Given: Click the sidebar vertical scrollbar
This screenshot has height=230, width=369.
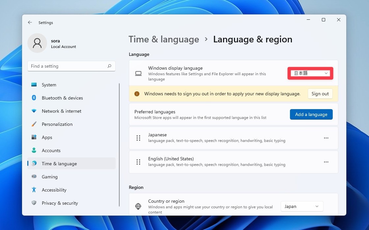Looking at the screenshot, I should pyautogui.click(x=119, y=145).
